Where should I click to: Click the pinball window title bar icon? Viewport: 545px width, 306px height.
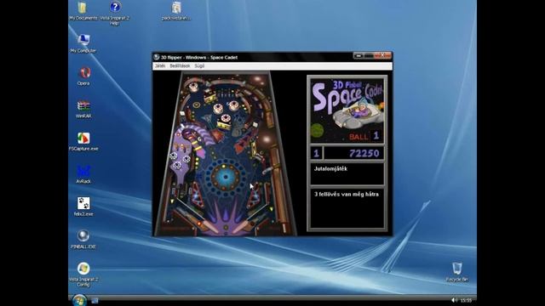(x=157, y=57)
